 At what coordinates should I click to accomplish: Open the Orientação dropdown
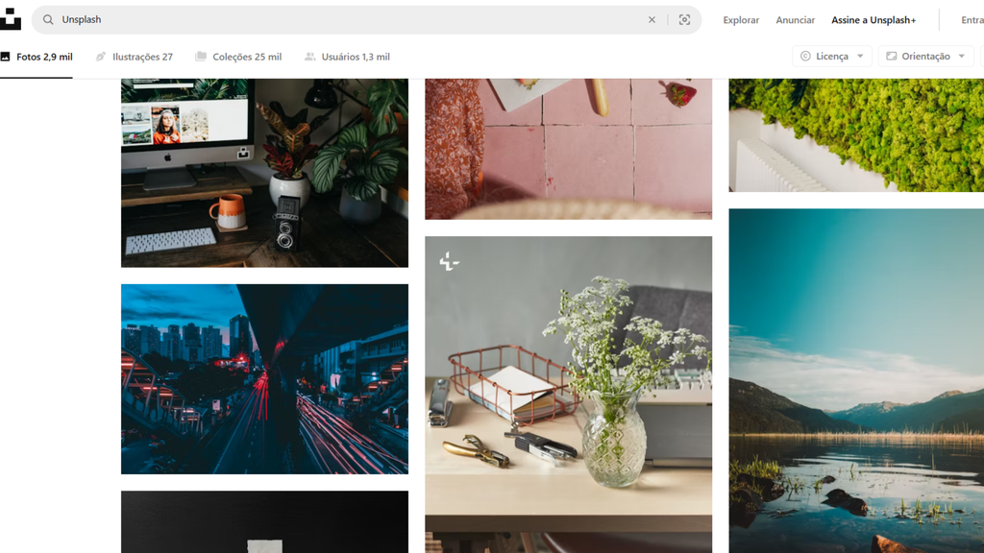click(x=925, y=57)
